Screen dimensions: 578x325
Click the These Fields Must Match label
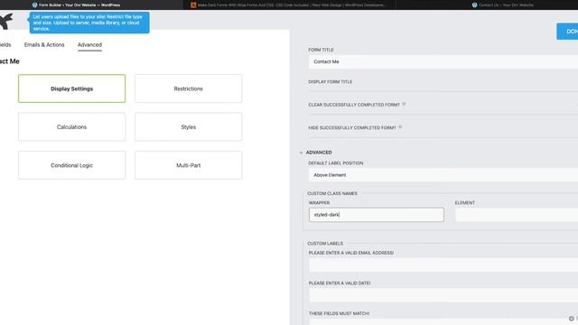339,313
